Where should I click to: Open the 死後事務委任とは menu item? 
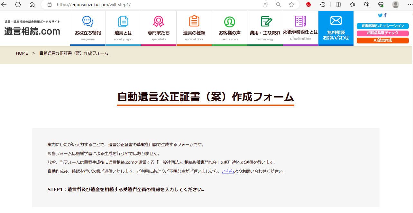[x=300, y=28]
